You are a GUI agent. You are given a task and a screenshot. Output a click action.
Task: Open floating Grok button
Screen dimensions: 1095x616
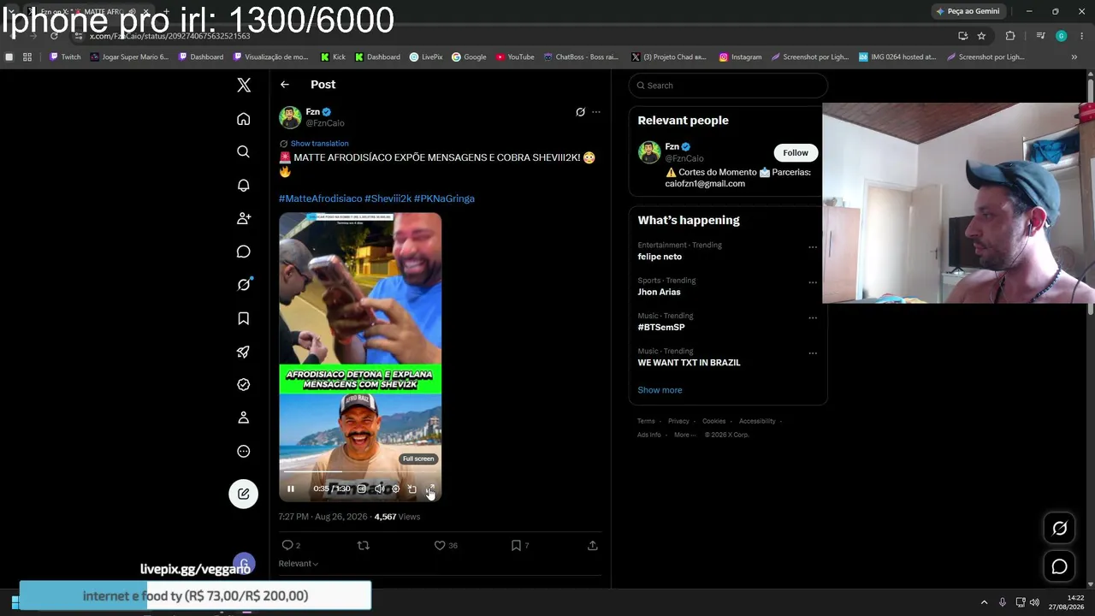pyautogui.click(x=1059, y=529)
